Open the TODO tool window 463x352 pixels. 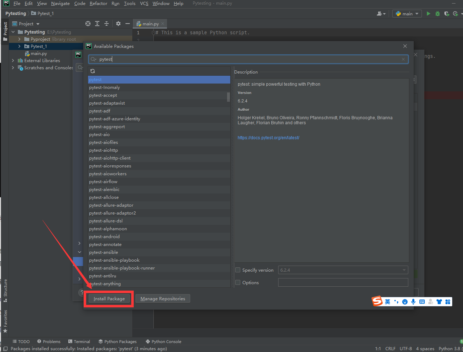point(21,342)
